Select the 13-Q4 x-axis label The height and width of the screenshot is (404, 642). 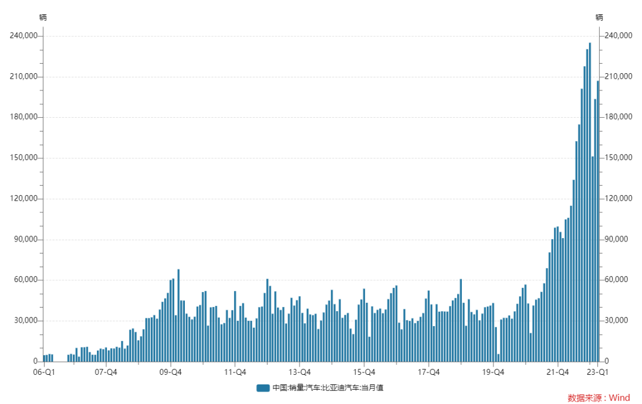tap(300, 372)
